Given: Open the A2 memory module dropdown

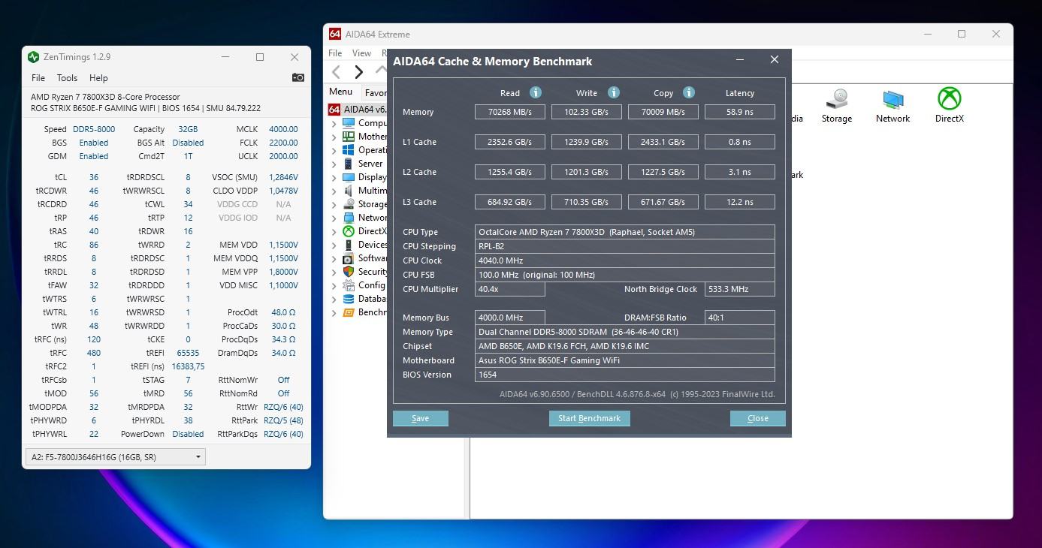Looking at the screenshot, I should click(115, 456).
